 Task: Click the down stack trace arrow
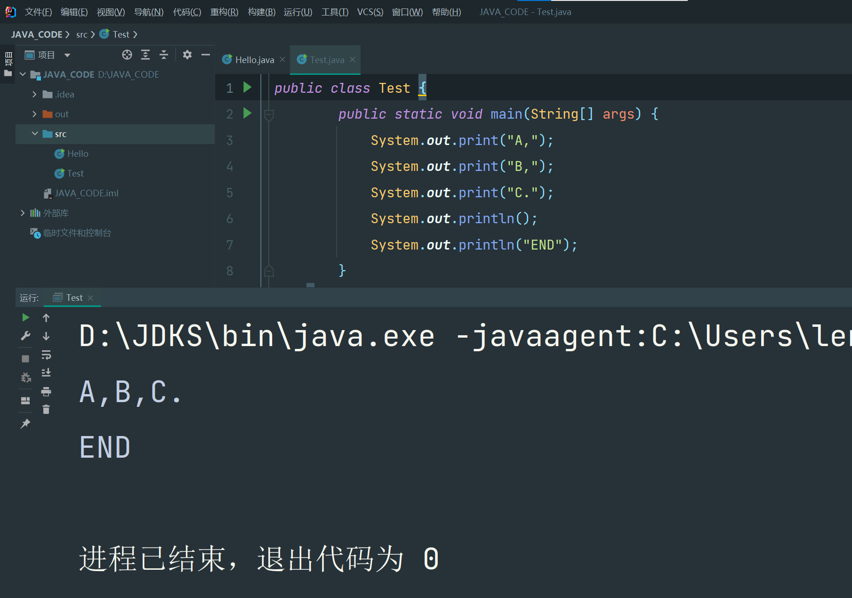[x=46, y=336]
